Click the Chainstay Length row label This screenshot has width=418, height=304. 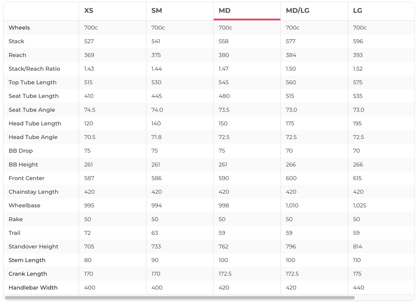pos(33,192)
